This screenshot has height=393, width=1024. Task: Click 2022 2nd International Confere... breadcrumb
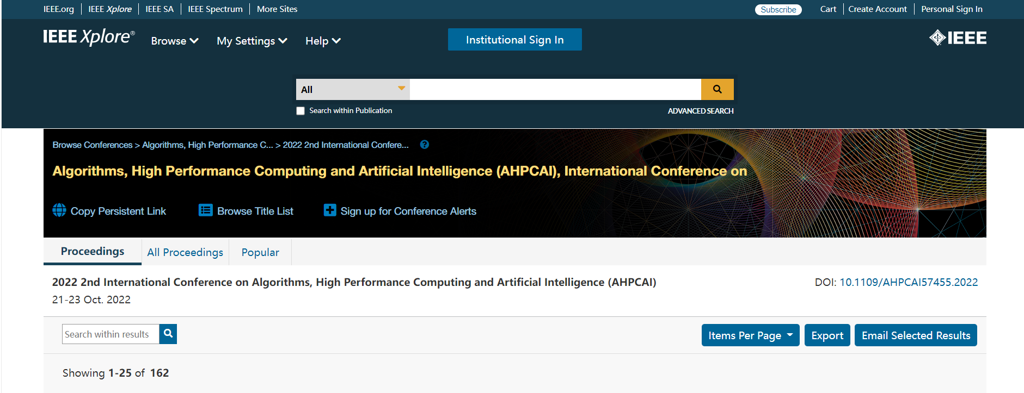[x=346, y=145]
